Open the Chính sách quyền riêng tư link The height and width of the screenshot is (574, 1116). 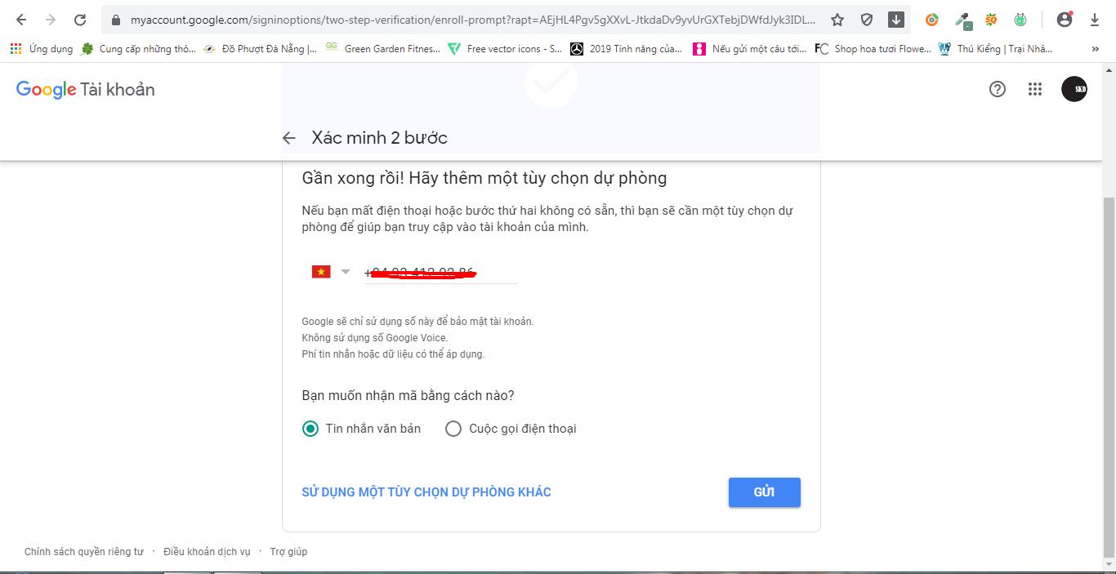(x=83, y=552)
